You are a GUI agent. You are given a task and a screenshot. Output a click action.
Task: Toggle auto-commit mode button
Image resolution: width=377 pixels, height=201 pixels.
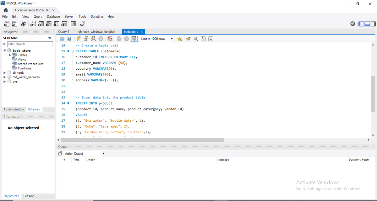click(x=134, y=39)
